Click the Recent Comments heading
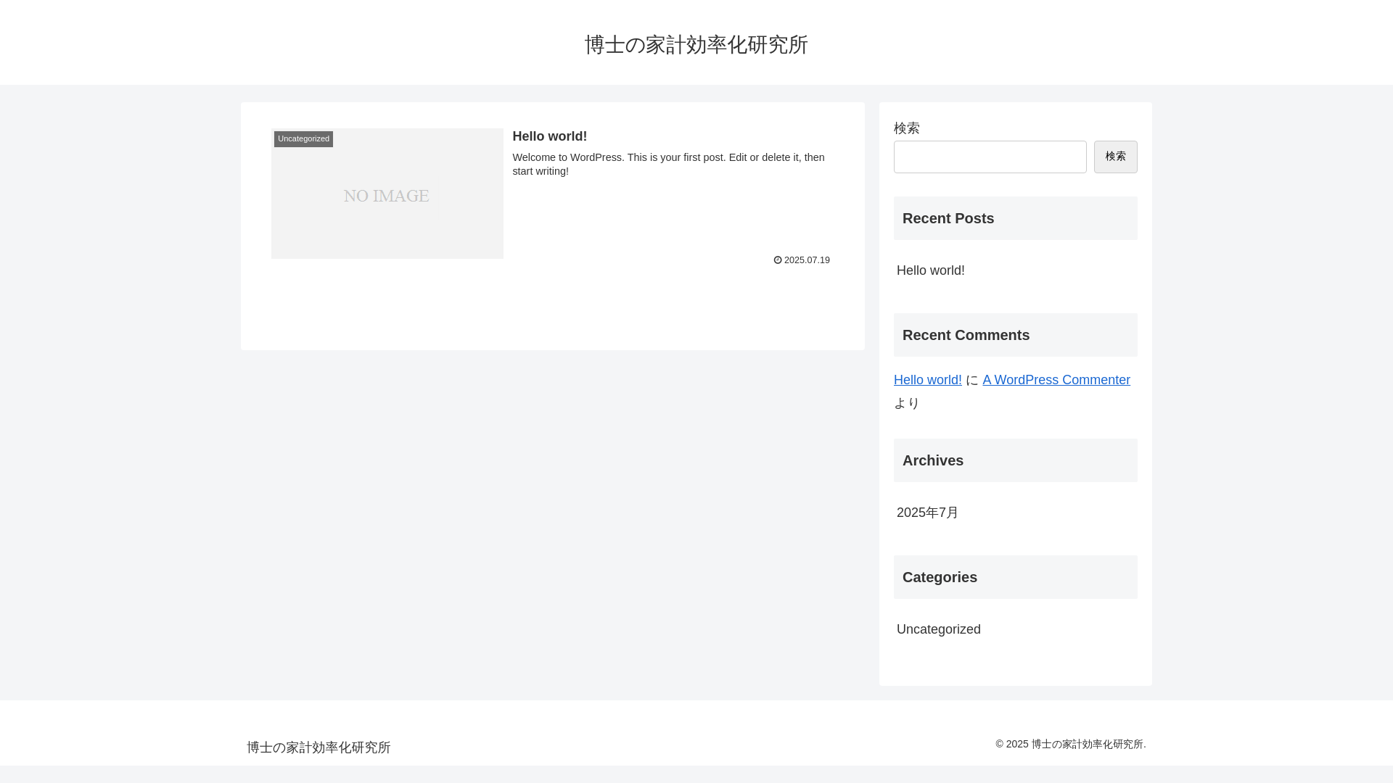The width and height of the screenshot is (1393, 783). 1015,335
